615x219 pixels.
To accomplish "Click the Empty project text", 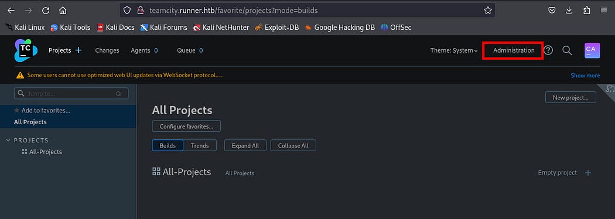I will pyautogui.click(x=558, y=173).
